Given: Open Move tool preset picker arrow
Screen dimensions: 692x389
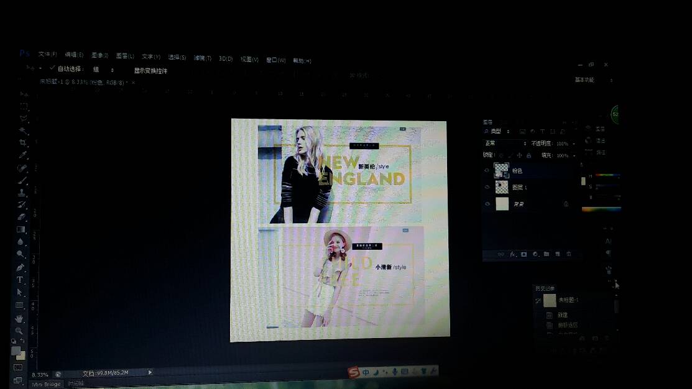Looking at the screenshot, I should point(40,68).
